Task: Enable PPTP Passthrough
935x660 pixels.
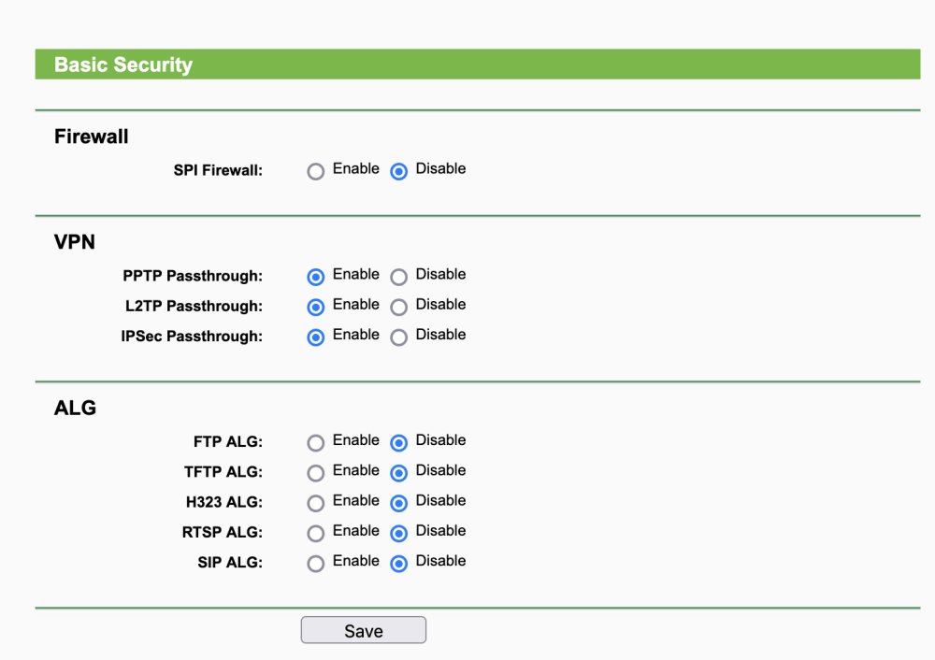Action: (316, 277)
